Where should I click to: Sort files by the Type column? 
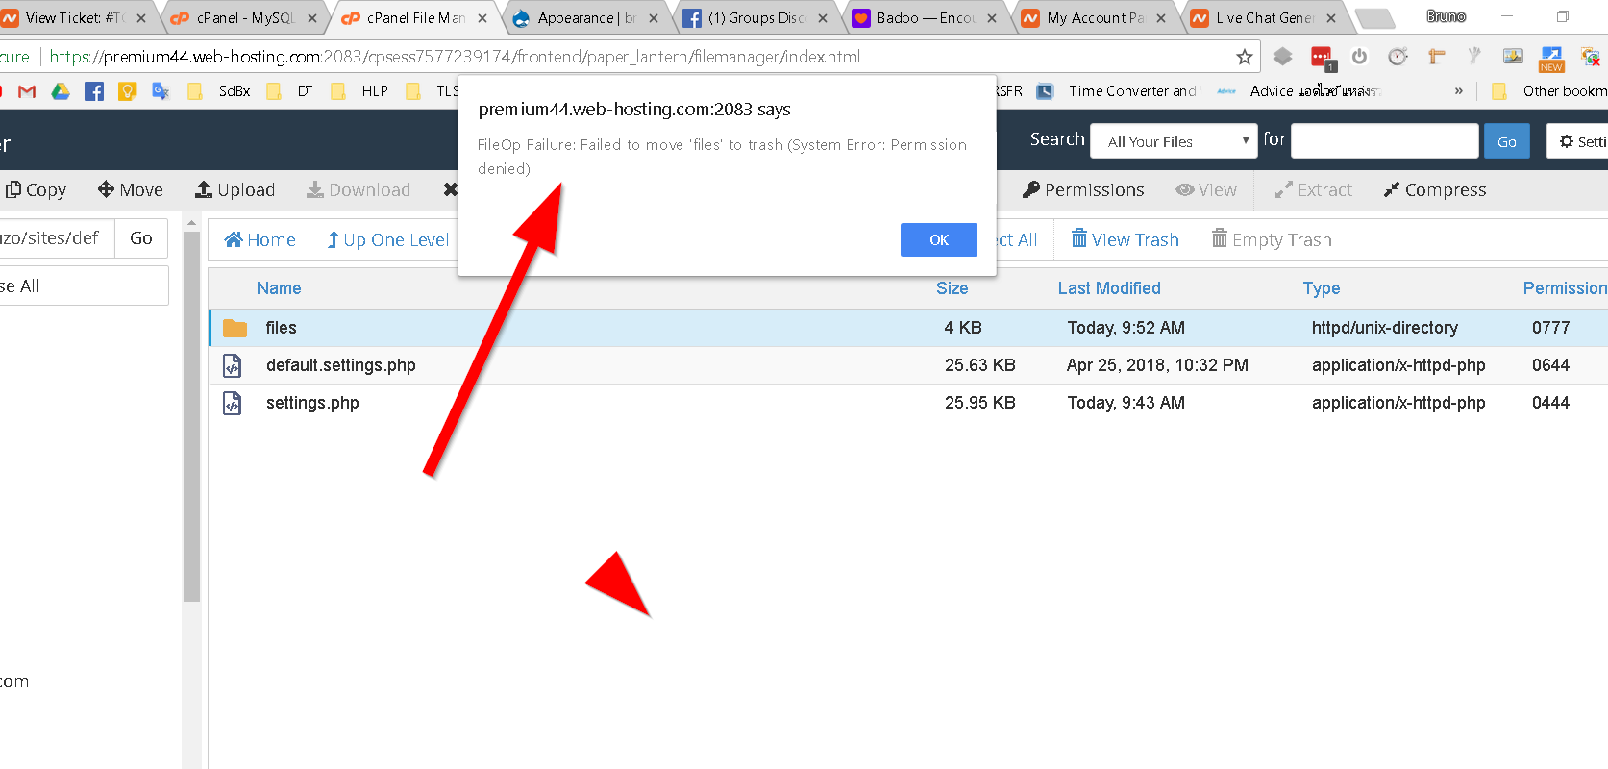coord(1322,288)
